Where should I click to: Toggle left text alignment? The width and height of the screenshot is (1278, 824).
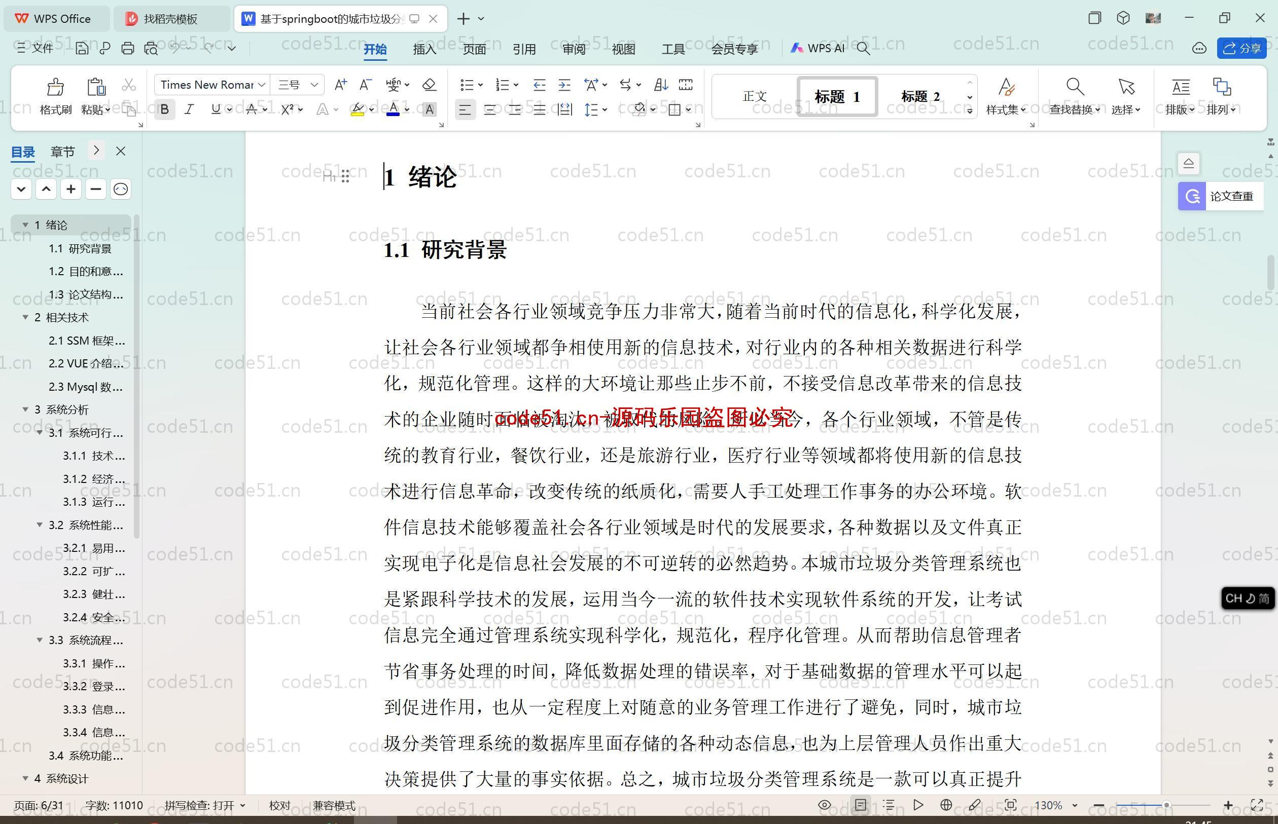465,109
